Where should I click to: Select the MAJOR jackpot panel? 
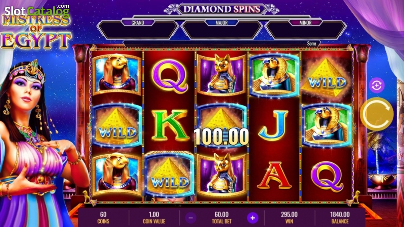coord(222,30)
